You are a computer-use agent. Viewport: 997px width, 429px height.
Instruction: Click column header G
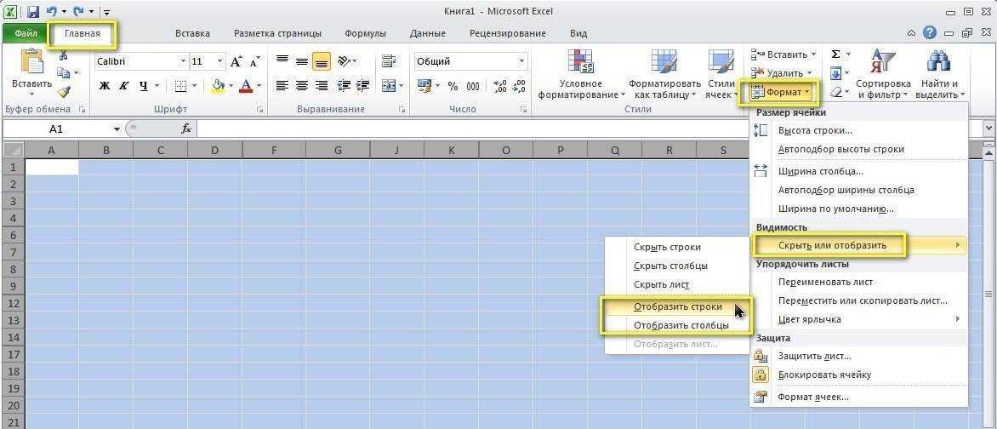tap(338, 150)
